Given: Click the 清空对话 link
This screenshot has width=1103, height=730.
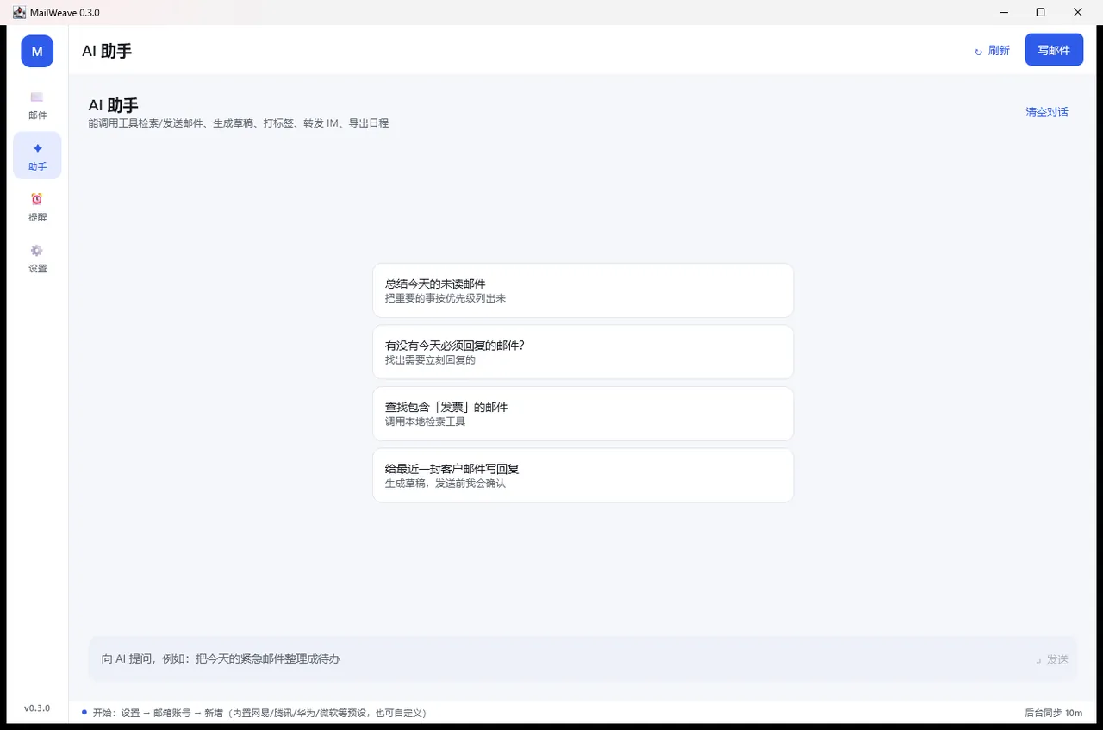Looking at the screenshot, I should (x=1047, y=112).
